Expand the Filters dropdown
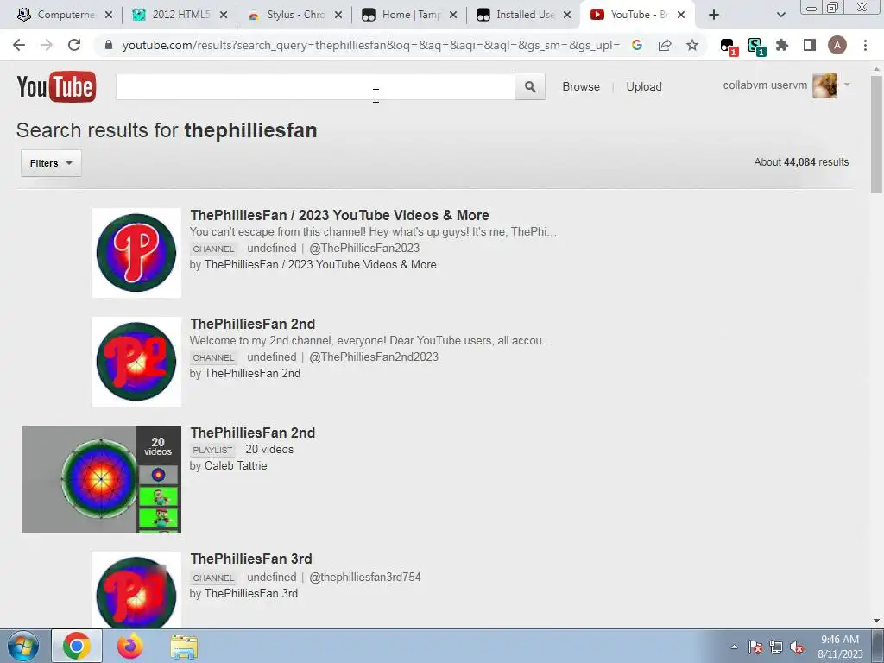Screen dimensions: 884x663 [51, 163]
